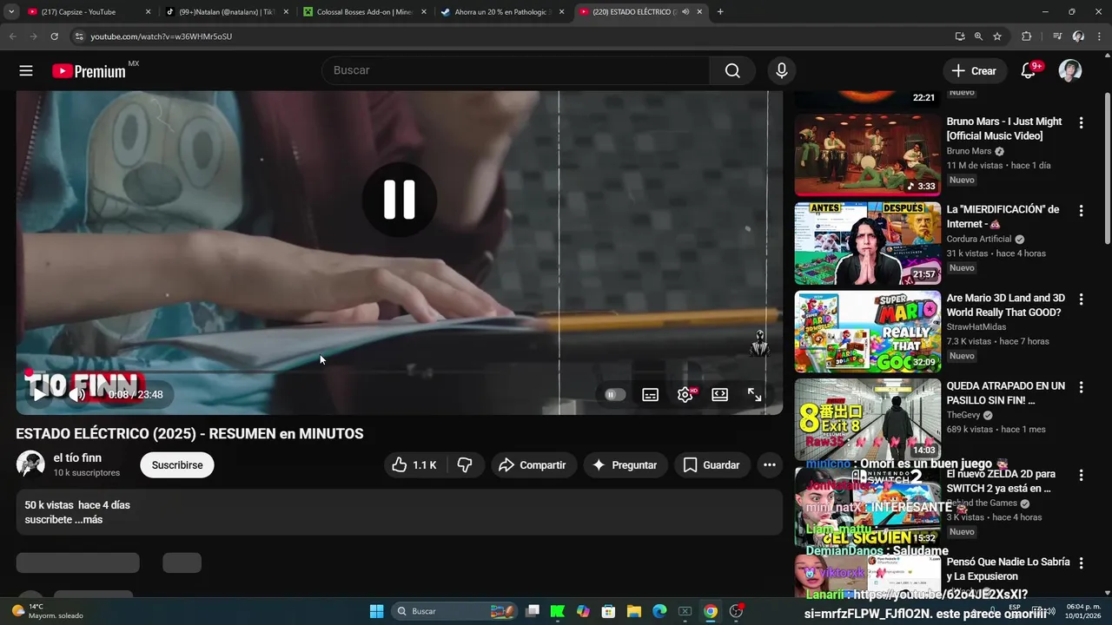Dislike the video with the thumbs-down
This screenshot has height=625, width=1112.
pos(465,465)
